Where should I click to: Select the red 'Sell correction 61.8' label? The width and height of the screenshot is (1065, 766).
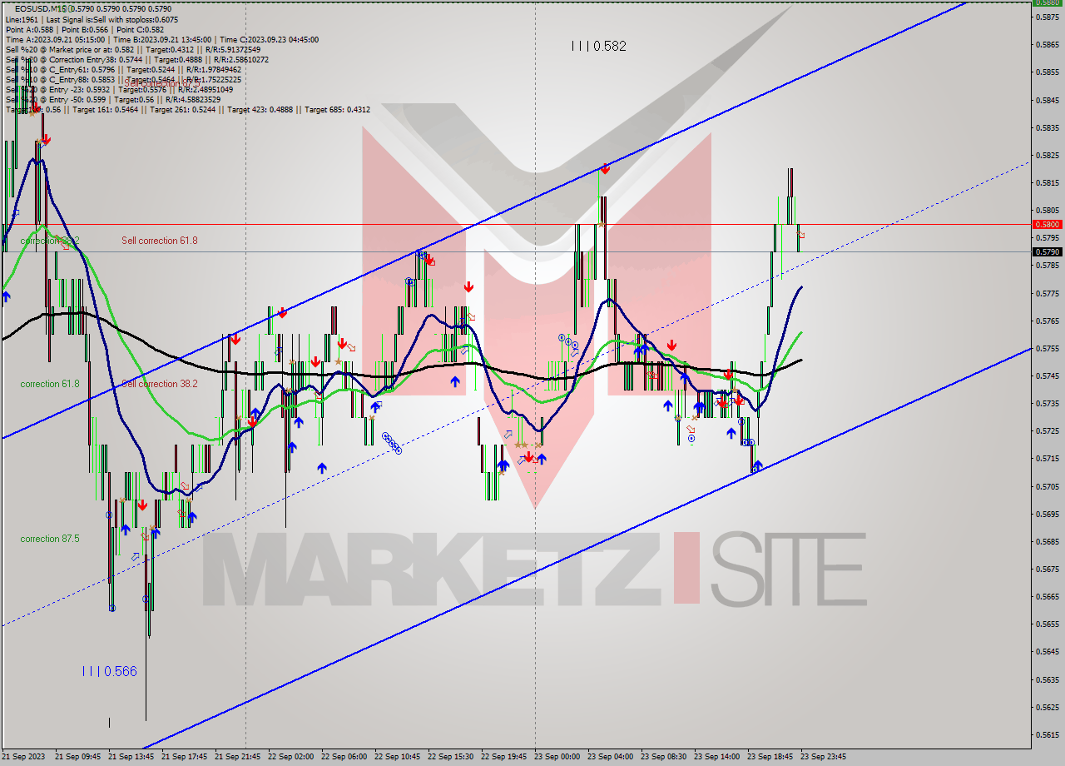click(160, 241)
